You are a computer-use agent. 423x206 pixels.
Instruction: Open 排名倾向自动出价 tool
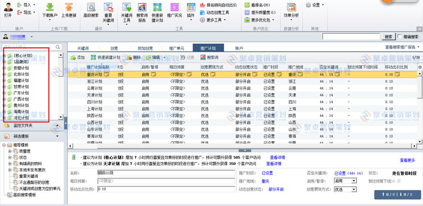coord(218,5)
